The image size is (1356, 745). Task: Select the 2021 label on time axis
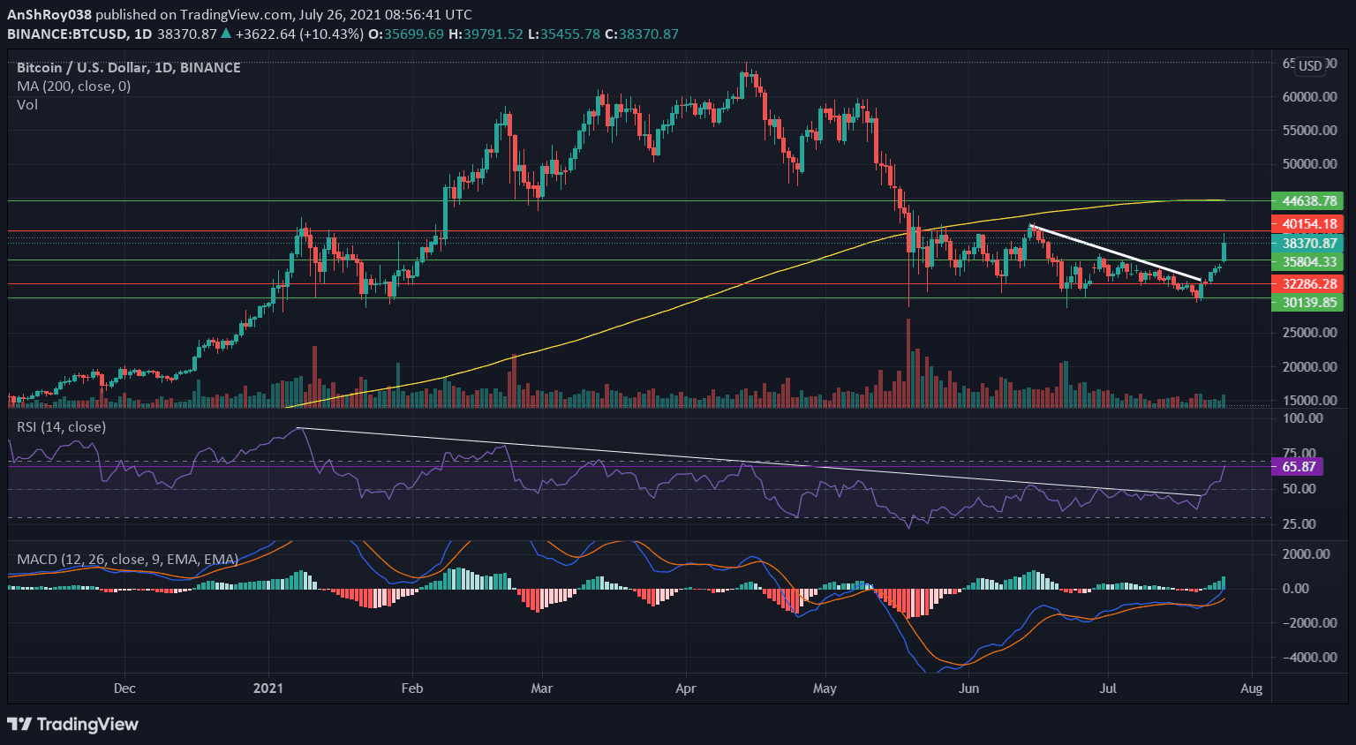[x=267, y=689]
